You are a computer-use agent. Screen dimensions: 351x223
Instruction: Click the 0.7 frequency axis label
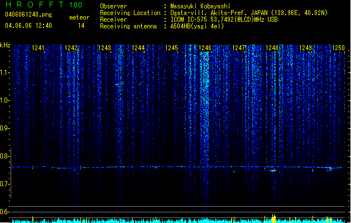(x=4, y=184)
